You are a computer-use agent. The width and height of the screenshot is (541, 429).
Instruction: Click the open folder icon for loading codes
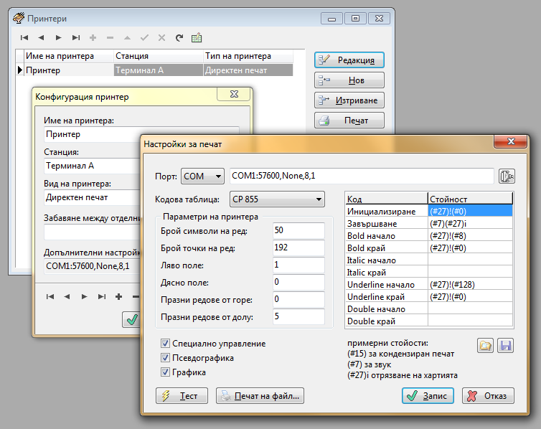click(x=486, y=346)
